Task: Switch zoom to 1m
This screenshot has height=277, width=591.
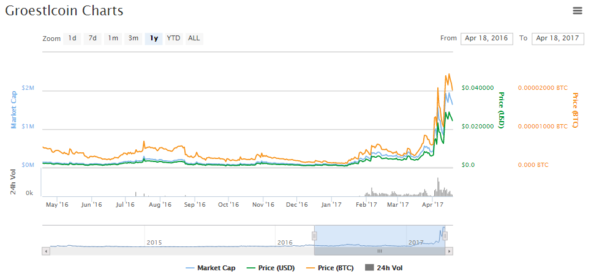Action: (113, 39)
